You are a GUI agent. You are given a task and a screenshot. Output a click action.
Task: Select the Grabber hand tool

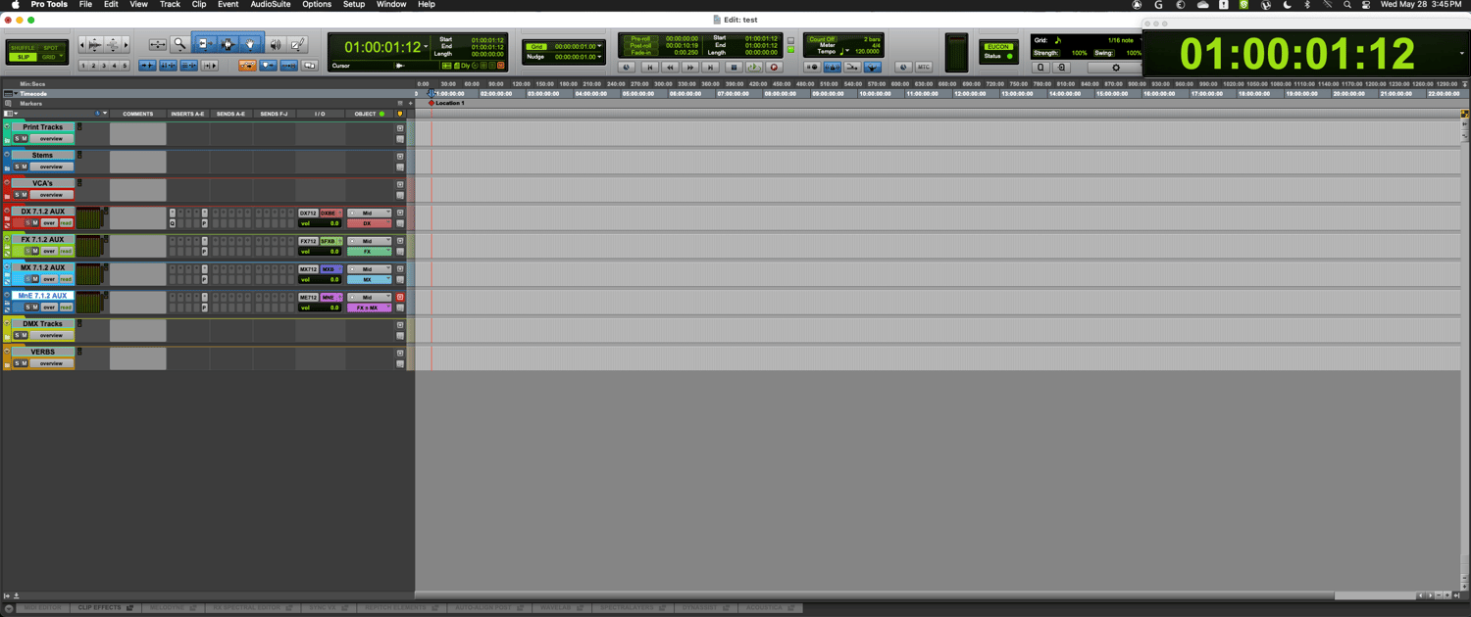249,44
